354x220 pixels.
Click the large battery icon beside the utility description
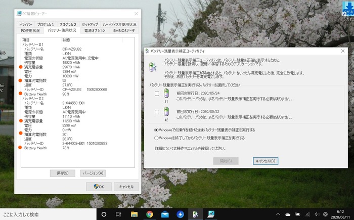tap(153, 67)
